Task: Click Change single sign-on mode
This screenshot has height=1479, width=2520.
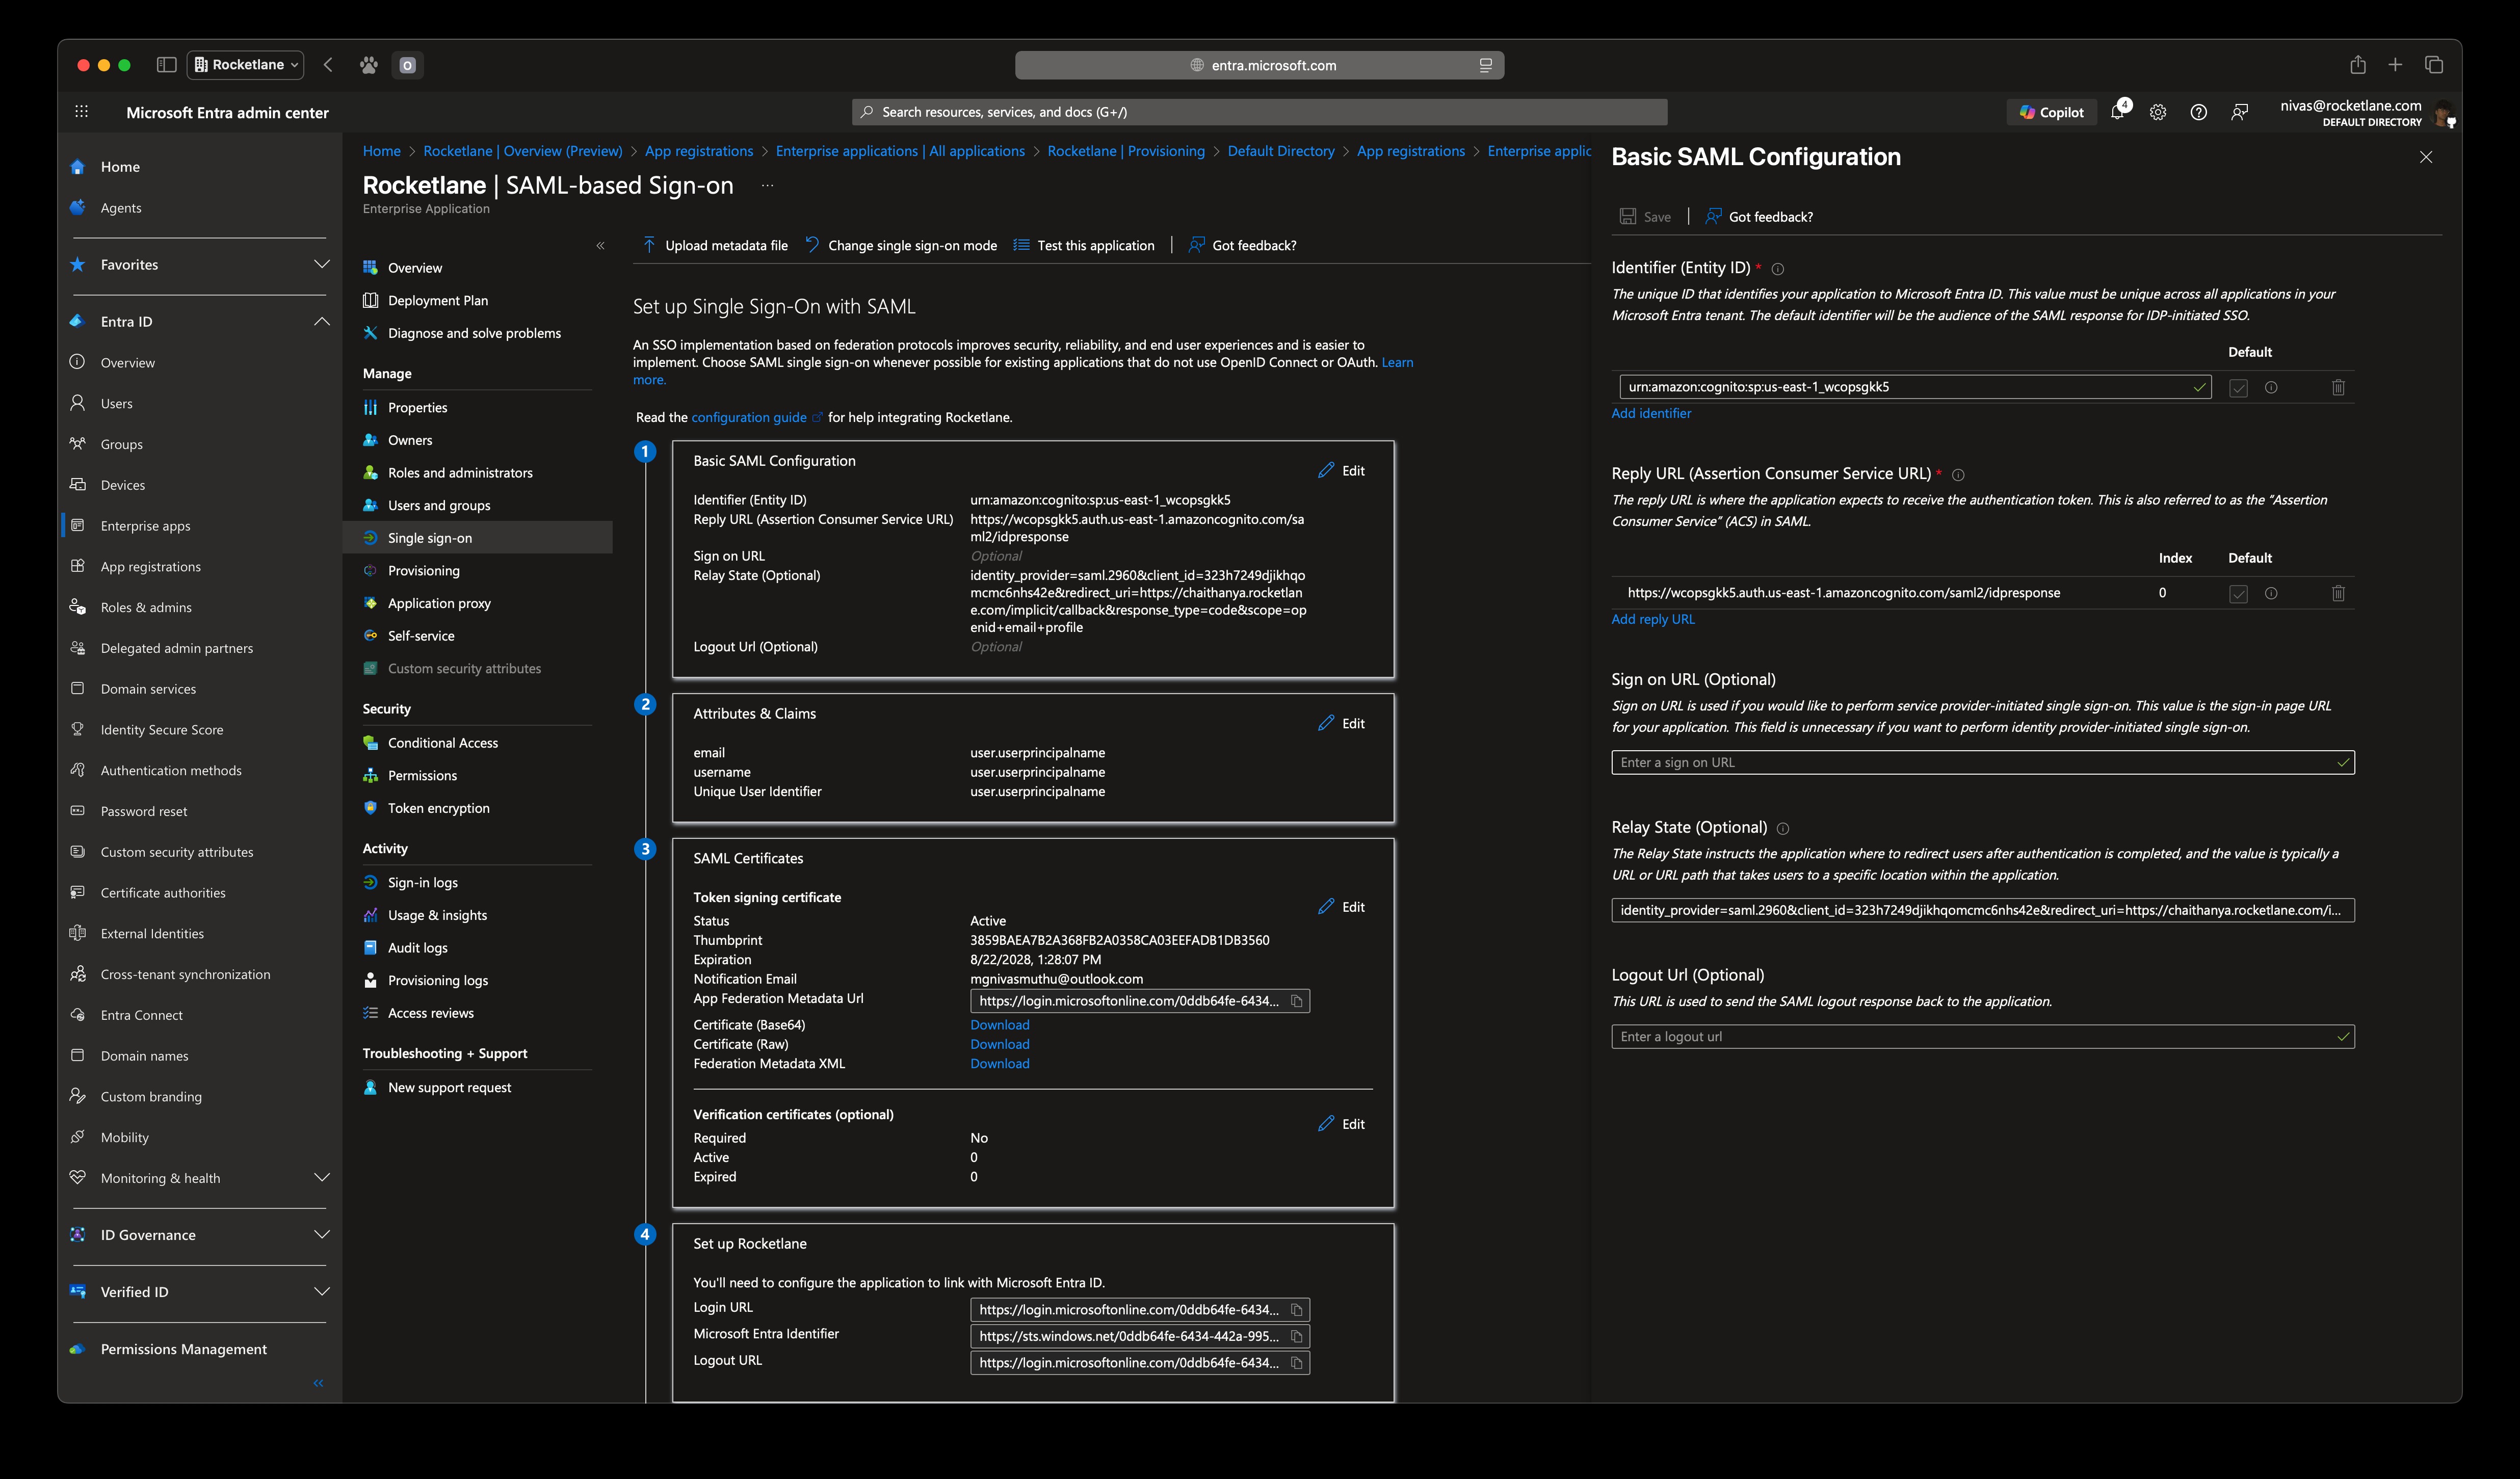Action: click(x=901, y=246)
